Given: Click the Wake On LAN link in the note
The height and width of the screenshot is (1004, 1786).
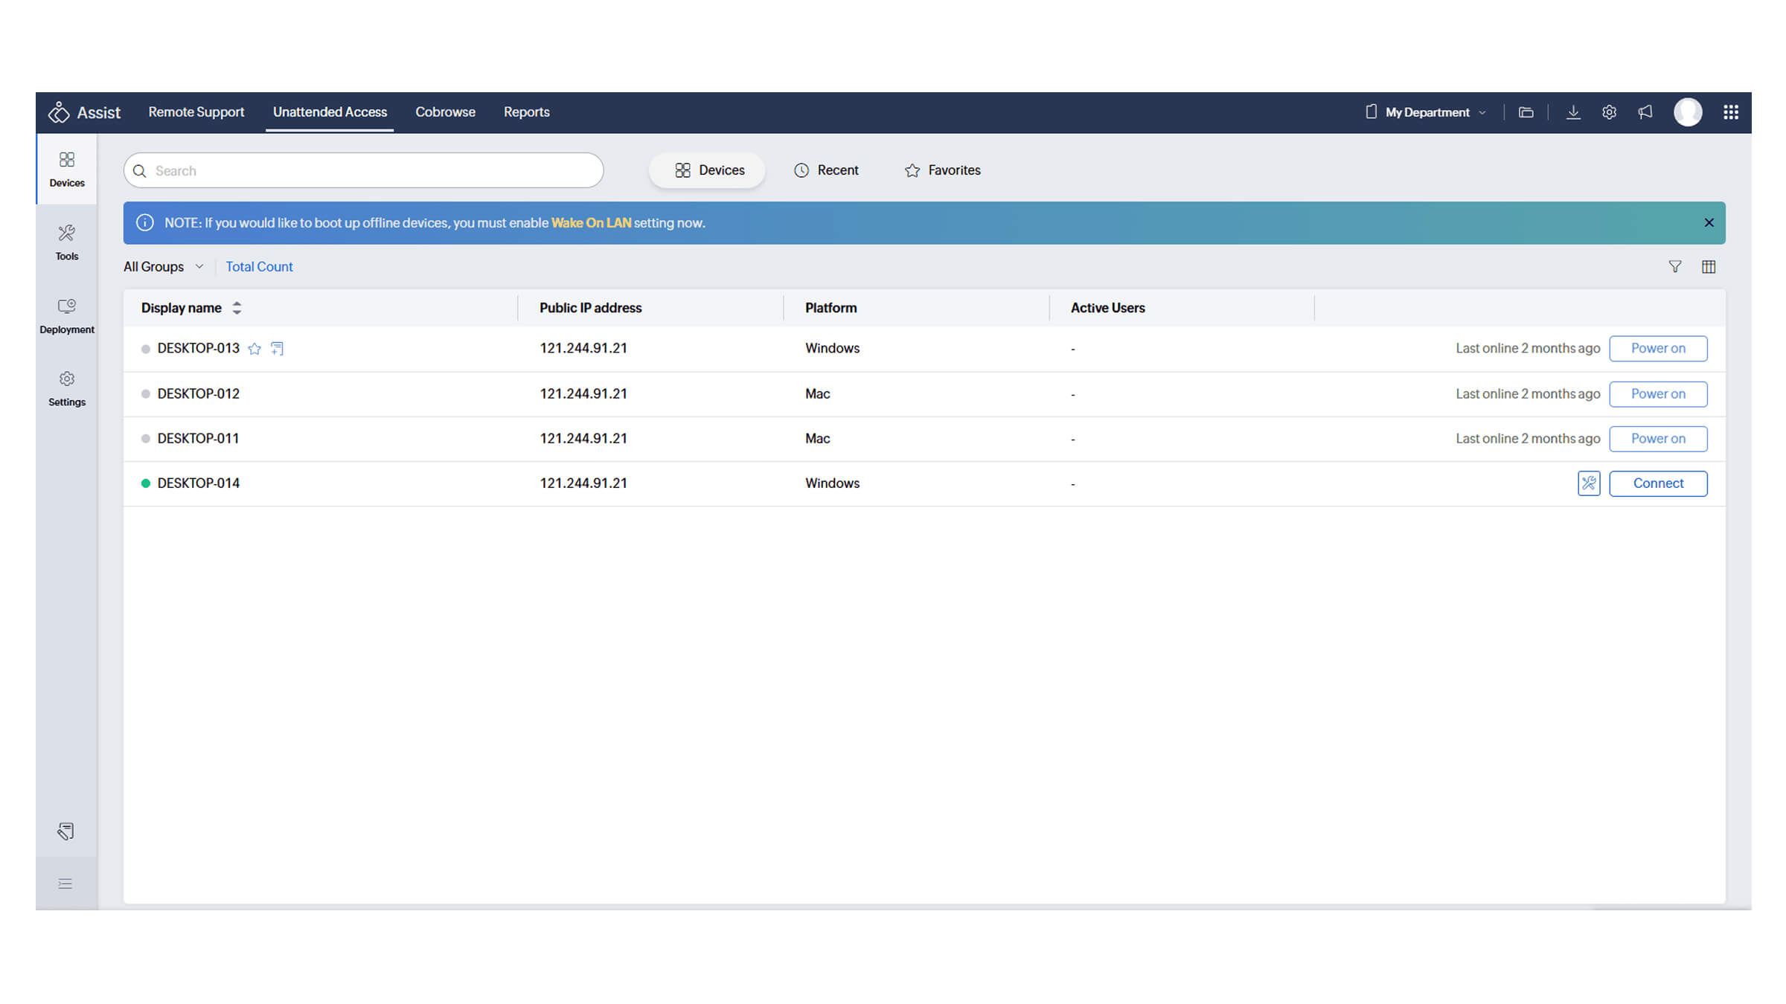Looking at the screenshot, I should click(x=591, y=222).
